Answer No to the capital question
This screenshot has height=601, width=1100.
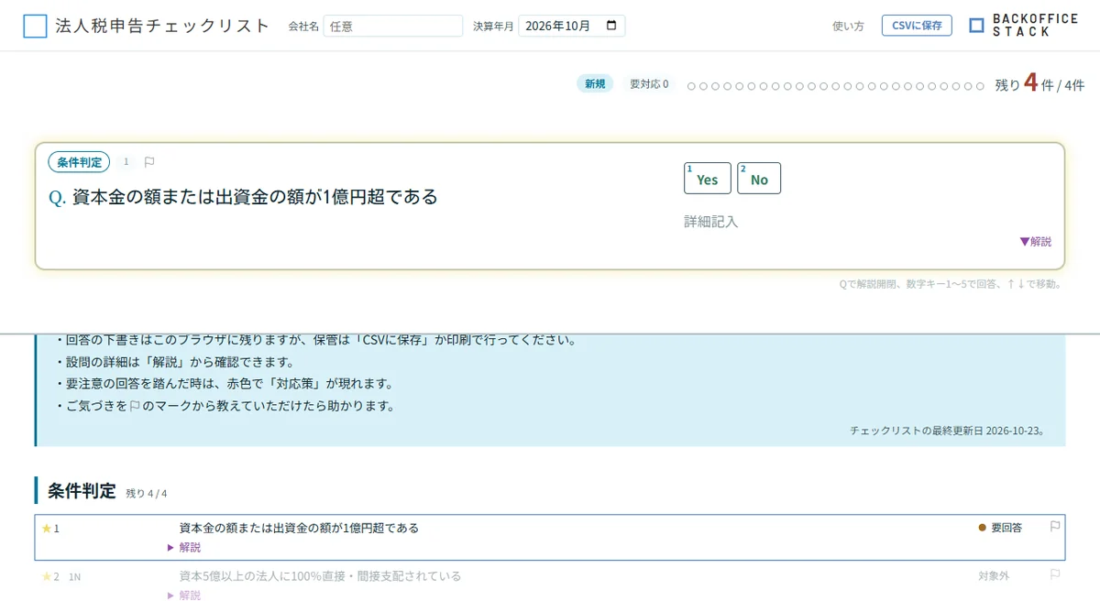[759, 179]
